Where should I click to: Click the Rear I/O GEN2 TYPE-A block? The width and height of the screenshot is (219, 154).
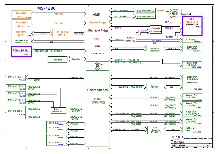click(192, 113)
